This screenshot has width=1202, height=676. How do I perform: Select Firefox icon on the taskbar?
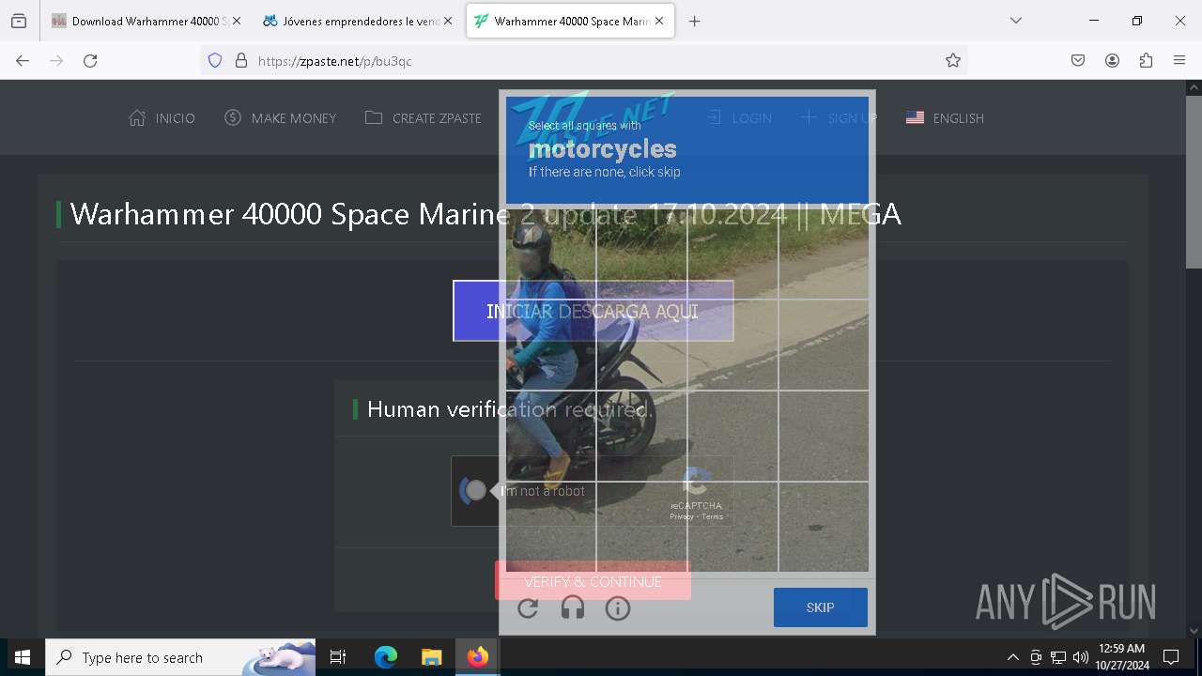click(478, 657)
